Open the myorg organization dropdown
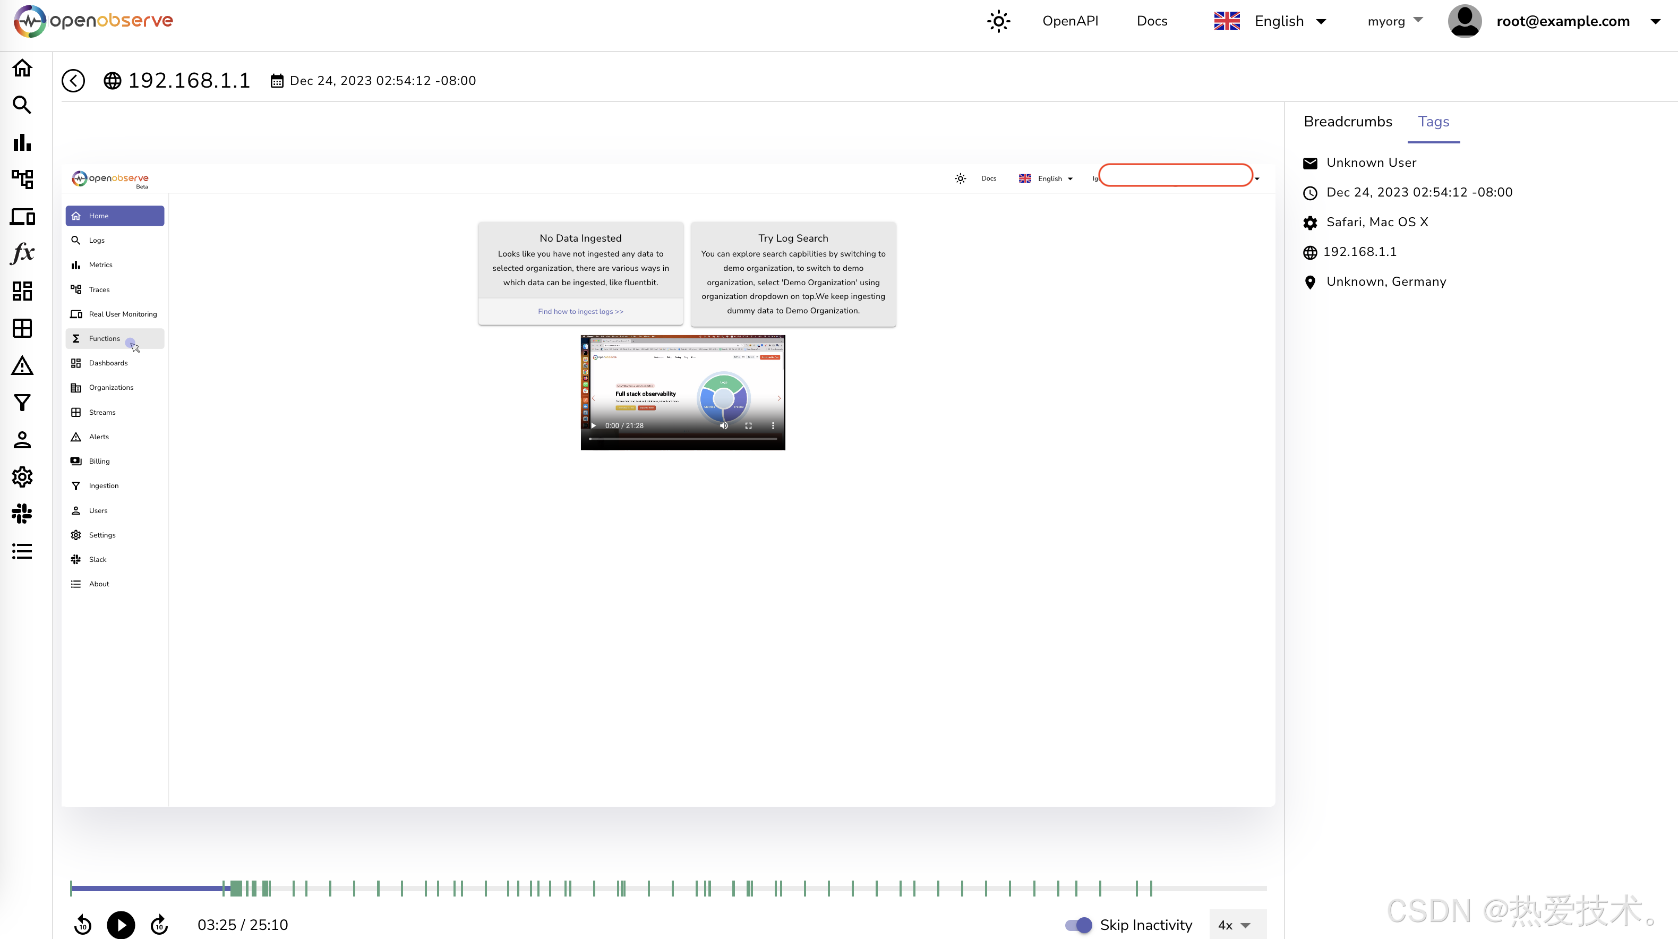This screenshot has width=1678, height=939. click(1394, 21)
